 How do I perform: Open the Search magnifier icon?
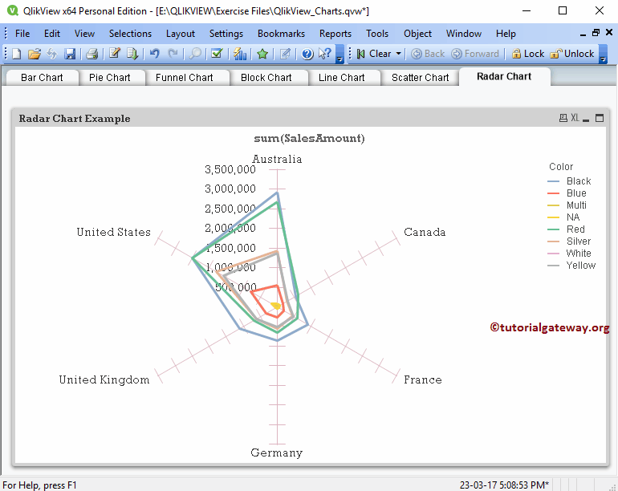pyautogui.click(x=195, y=54)
